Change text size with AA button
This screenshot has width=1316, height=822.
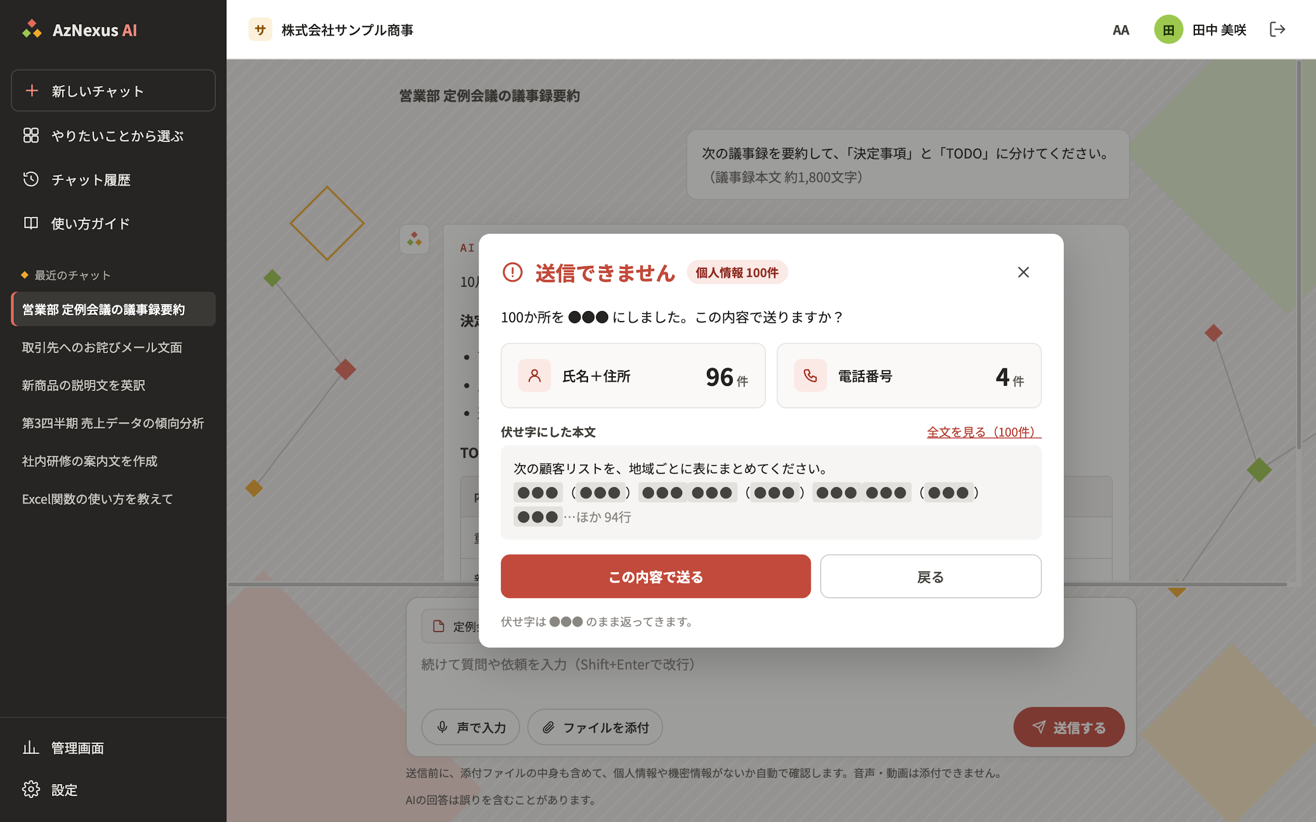click(x=1121, y=30)
